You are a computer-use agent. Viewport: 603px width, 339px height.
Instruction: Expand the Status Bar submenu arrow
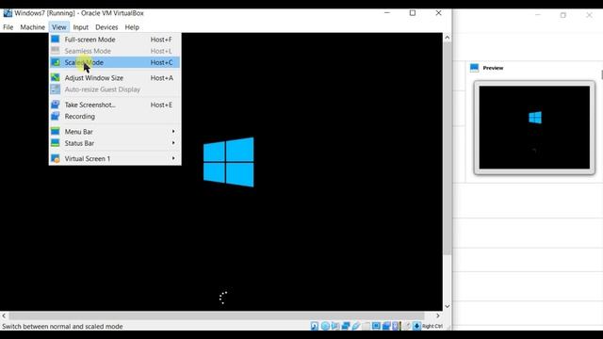click(x=173, y=143)
